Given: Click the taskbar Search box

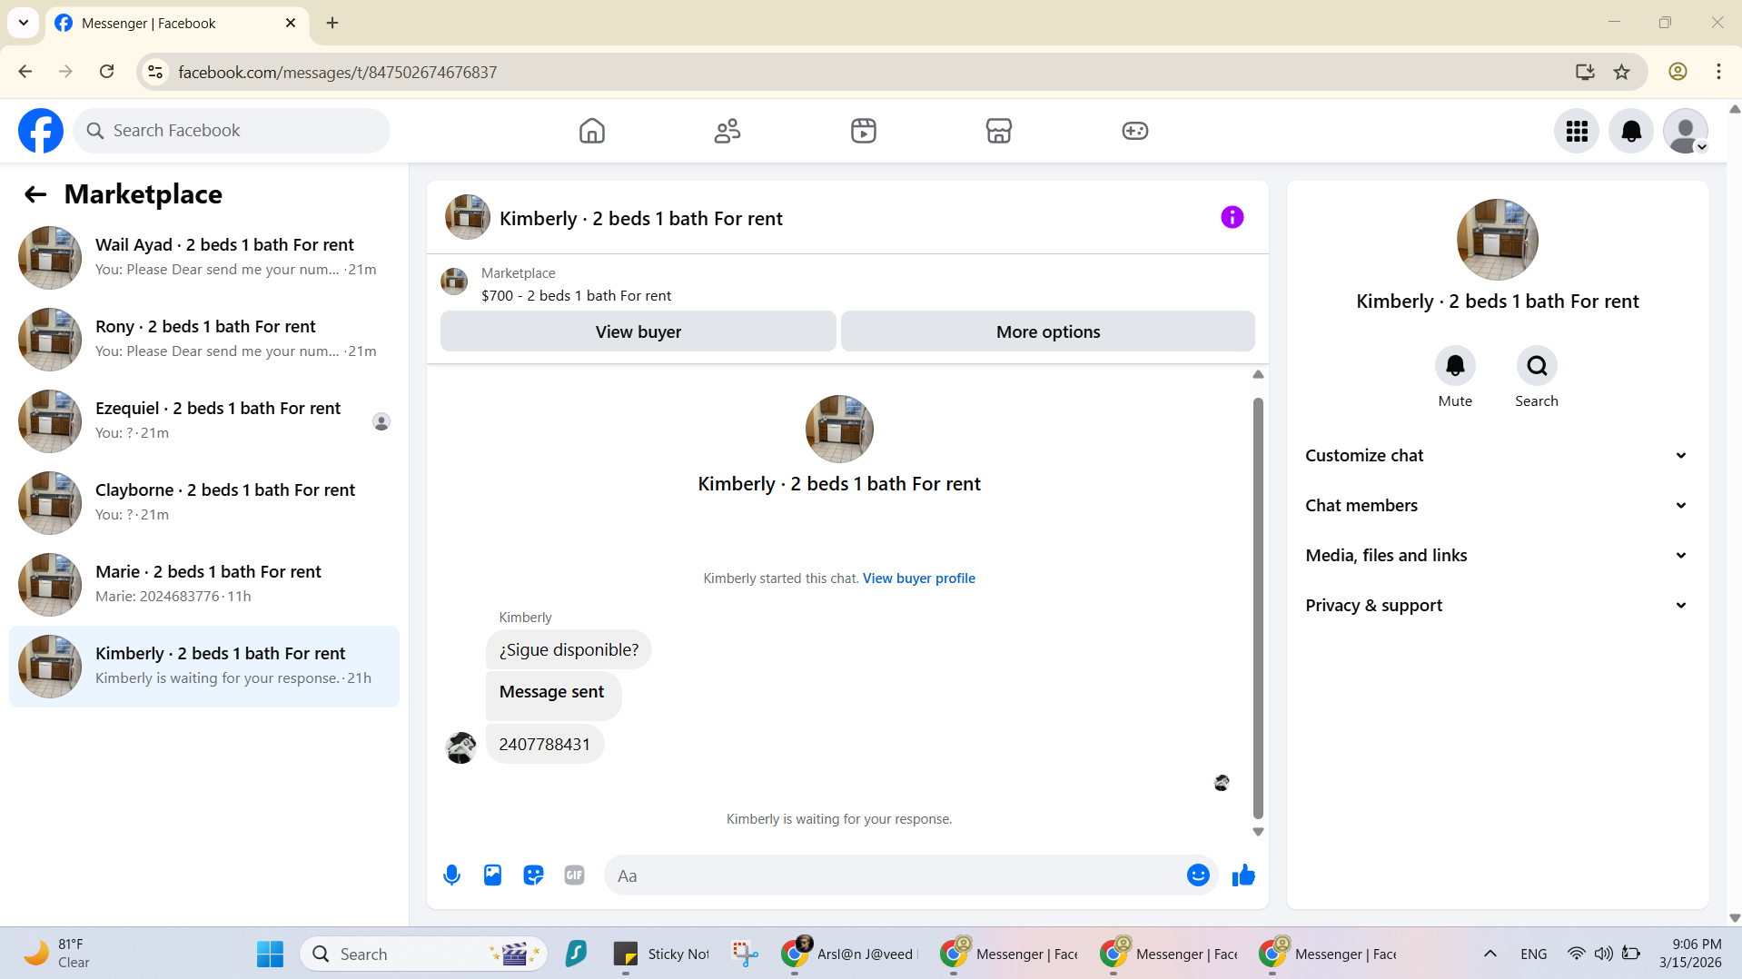Looking at the screenshot, I should pos(423,954).
